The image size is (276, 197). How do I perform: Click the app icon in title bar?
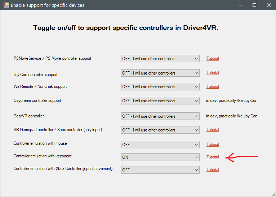click(5, 5)
